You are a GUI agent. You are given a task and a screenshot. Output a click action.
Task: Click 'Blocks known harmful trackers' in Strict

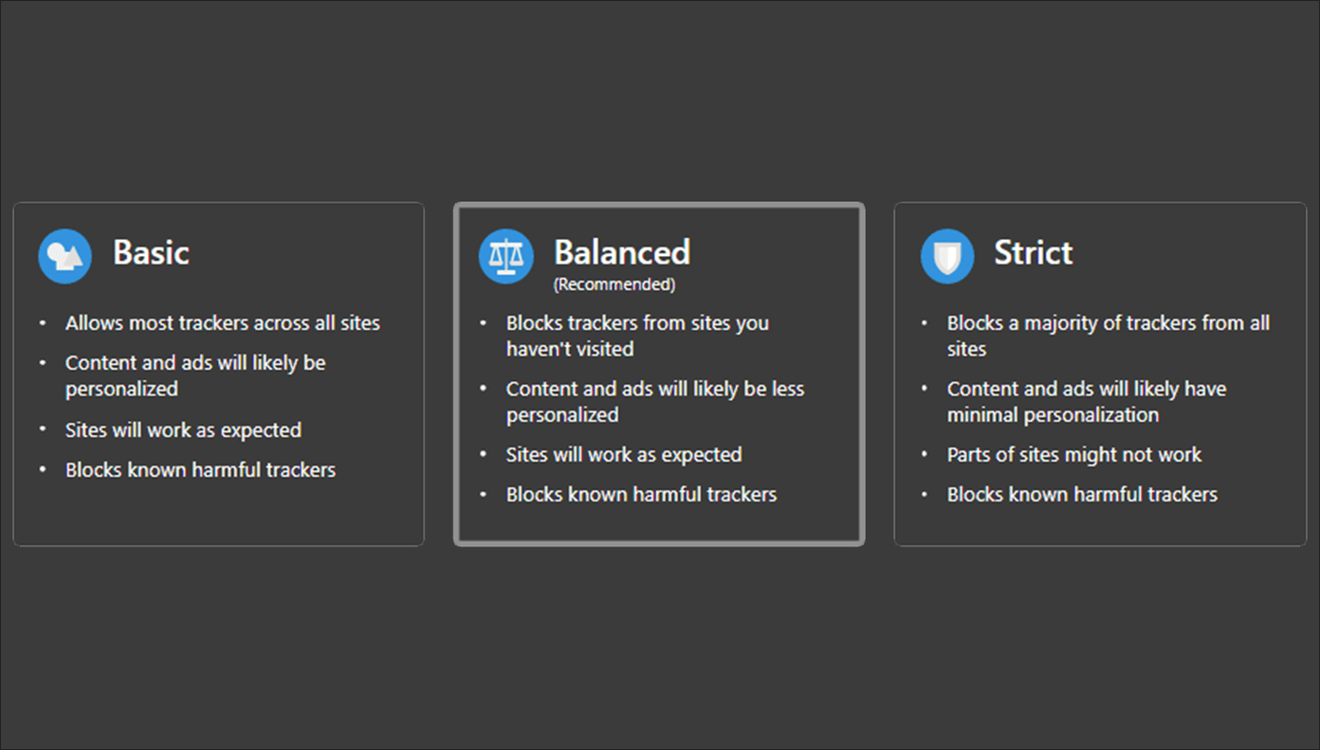1082,495
